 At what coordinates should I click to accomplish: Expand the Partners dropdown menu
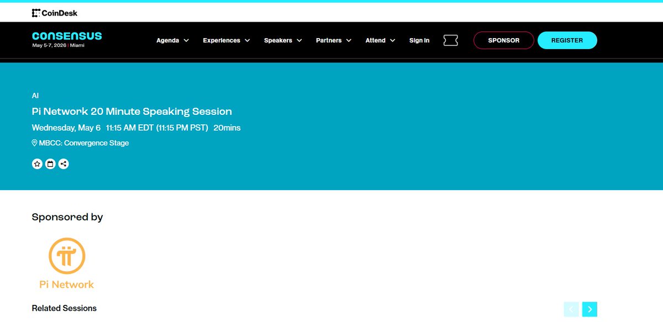pyautogui.click(x=334, y=40)
